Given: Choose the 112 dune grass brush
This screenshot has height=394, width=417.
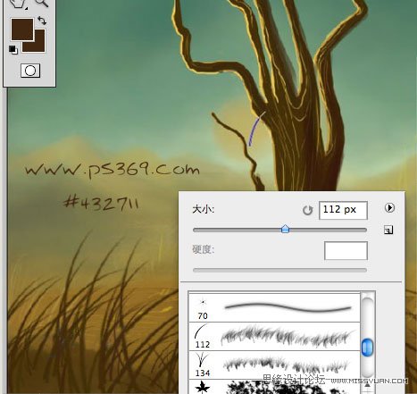Looking at the screenshot, I should tap(274, 336).
